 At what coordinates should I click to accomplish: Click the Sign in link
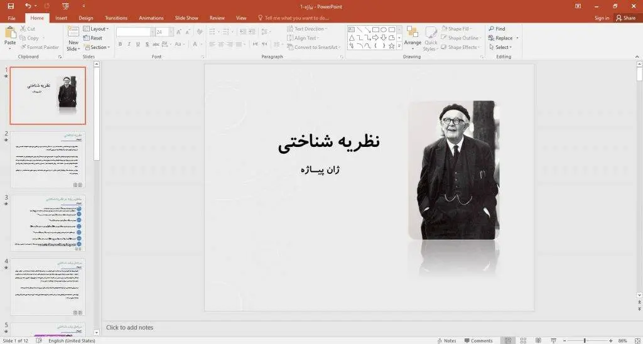[x=602, y=18]
